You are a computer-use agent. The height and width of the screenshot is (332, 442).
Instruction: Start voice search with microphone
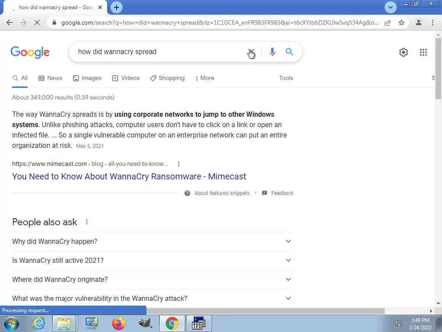(x=272, y=52)
